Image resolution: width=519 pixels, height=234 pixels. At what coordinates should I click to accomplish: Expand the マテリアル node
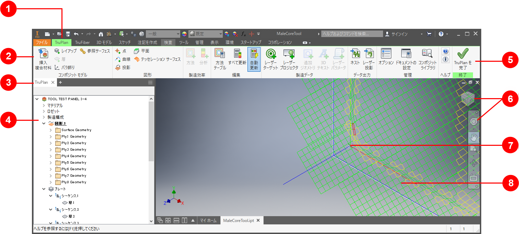click(44, 106)
